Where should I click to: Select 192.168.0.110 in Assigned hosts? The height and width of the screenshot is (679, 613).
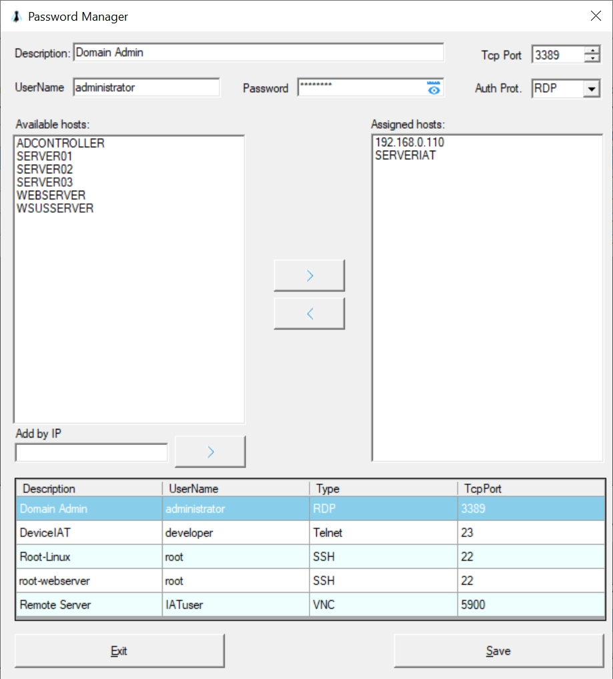tap(410, 143)
